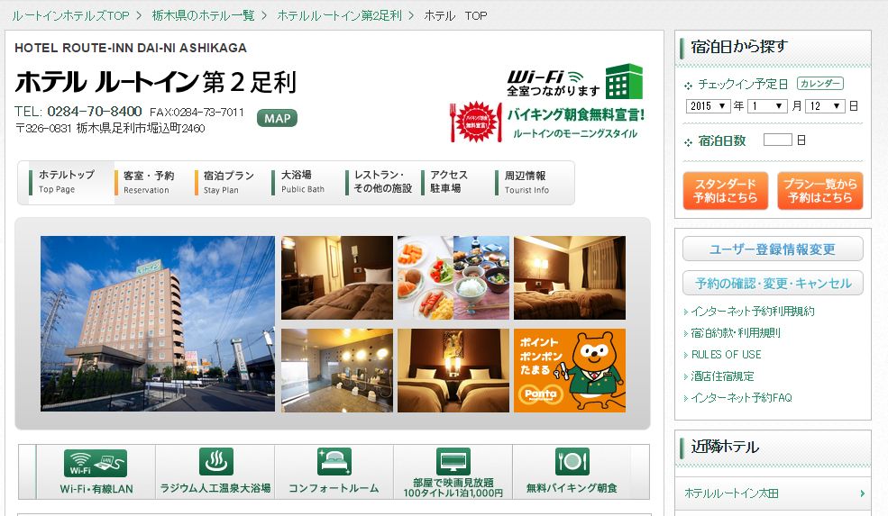Click the Ponta points banner

click(570, 371)
